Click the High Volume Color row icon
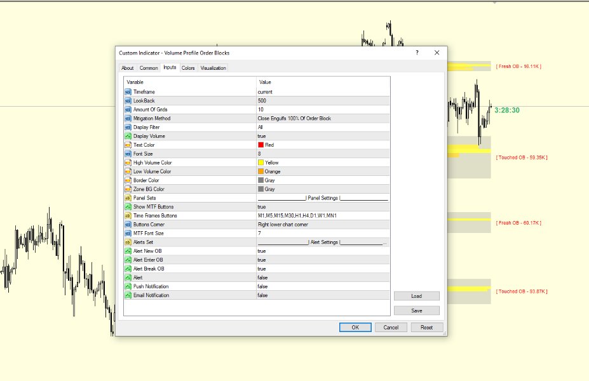The width and height of the screenshot is (589, 381). coord(128,163)
